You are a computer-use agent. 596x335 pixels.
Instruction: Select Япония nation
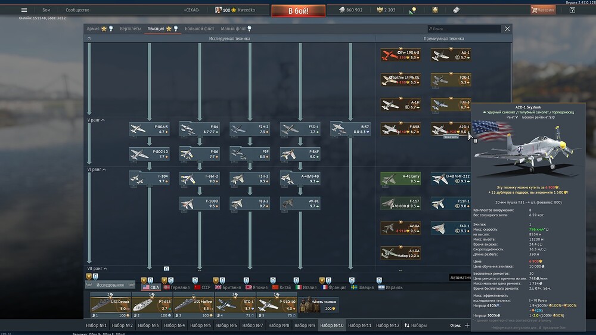tap(256, 287)
